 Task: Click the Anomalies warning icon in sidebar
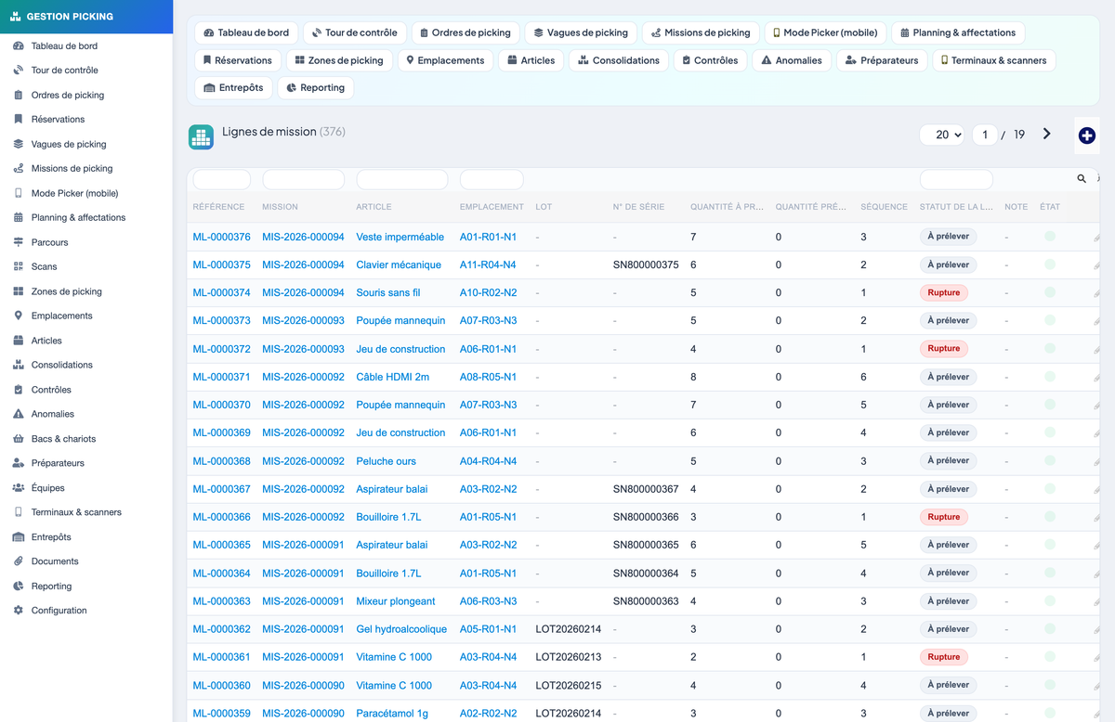click(19, 414)
